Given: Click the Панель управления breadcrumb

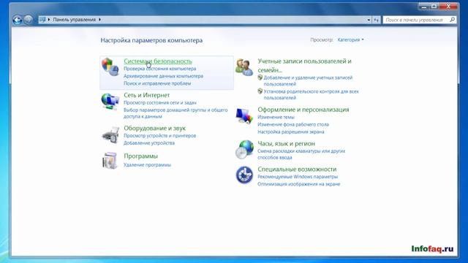Looking at the screenshot, I should click(75, 20).
